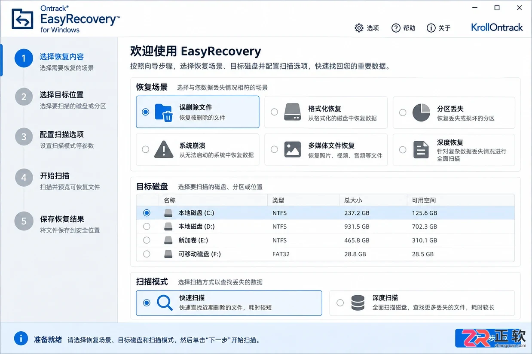Screen dimensions: 532x354
Task: Click the 28.5 GB free space cell
Action: (423, 254)
